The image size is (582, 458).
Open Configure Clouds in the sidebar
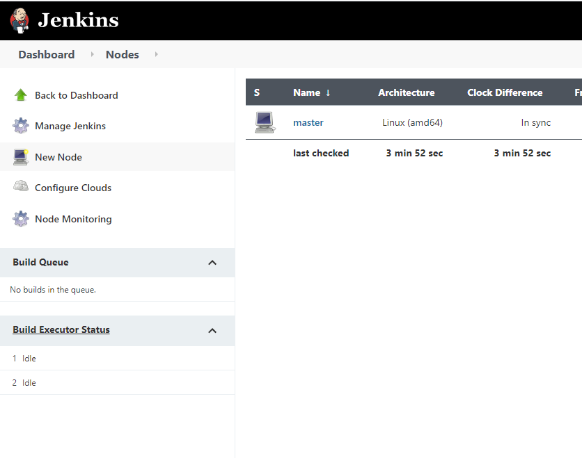coord(73,188)
